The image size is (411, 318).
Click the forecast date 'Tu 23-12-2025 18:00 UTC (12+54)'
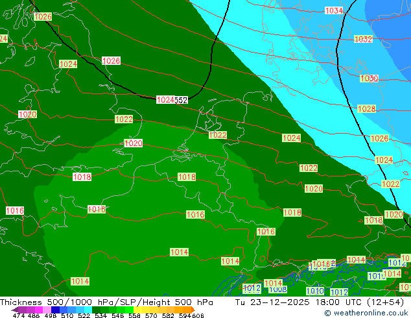point(320,302)
